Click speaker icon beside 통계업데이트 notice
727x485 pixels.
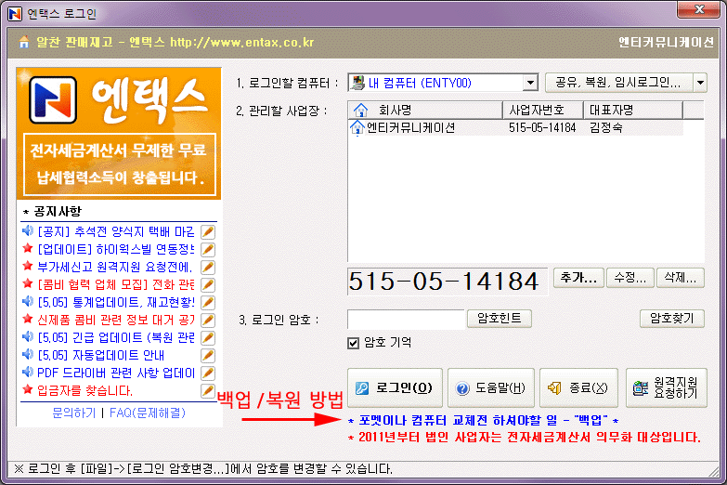tap(28, 301)
